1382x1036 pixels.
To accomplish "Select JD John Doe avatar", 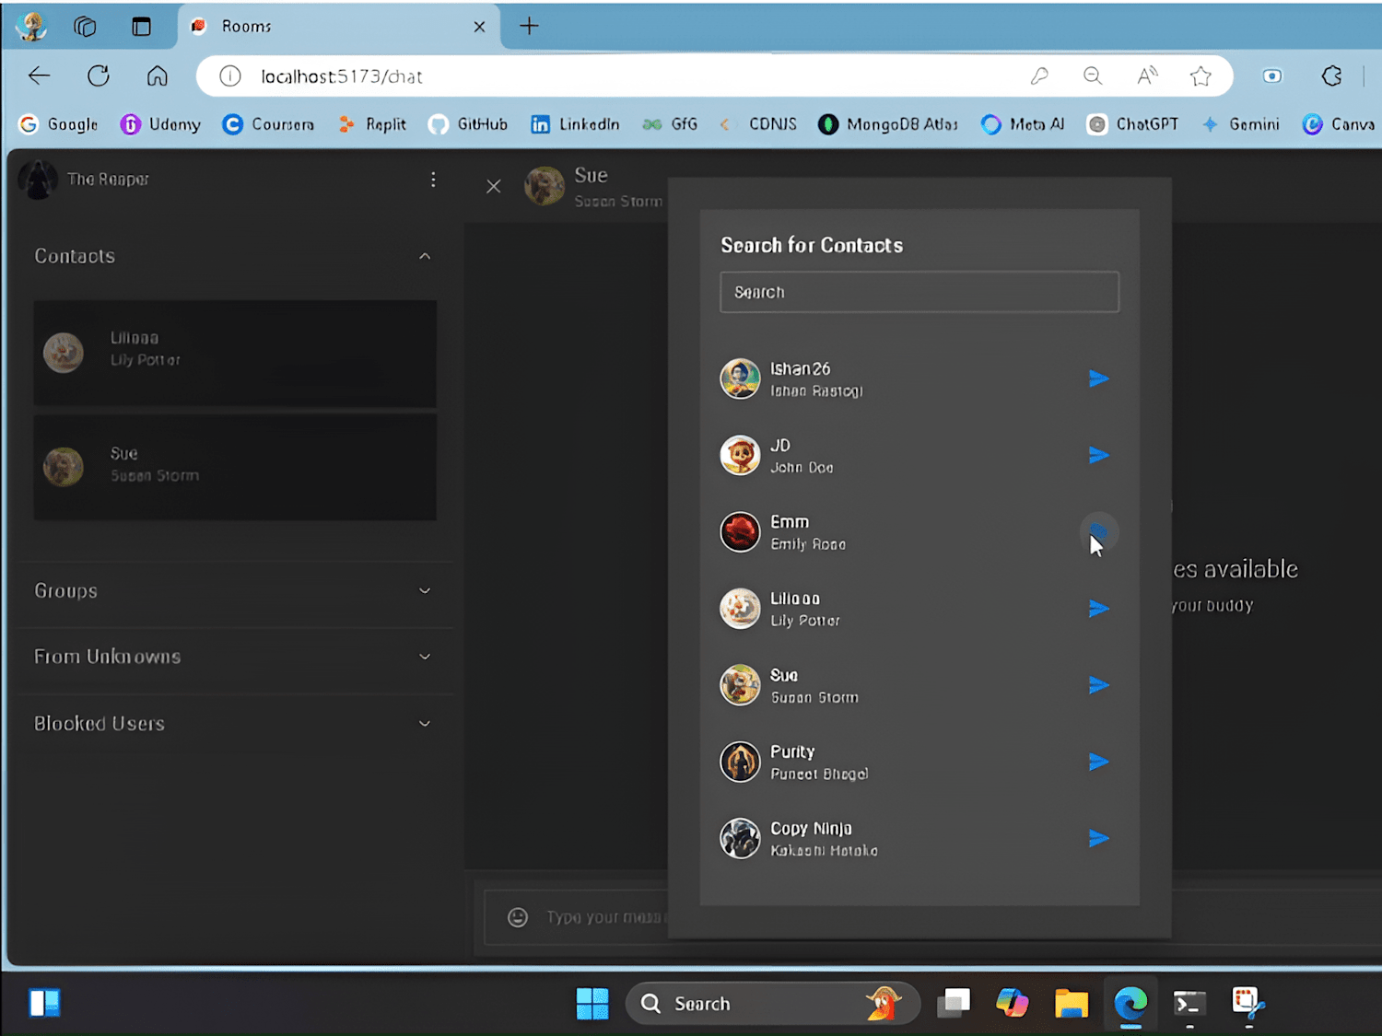I will pos(740,455).
